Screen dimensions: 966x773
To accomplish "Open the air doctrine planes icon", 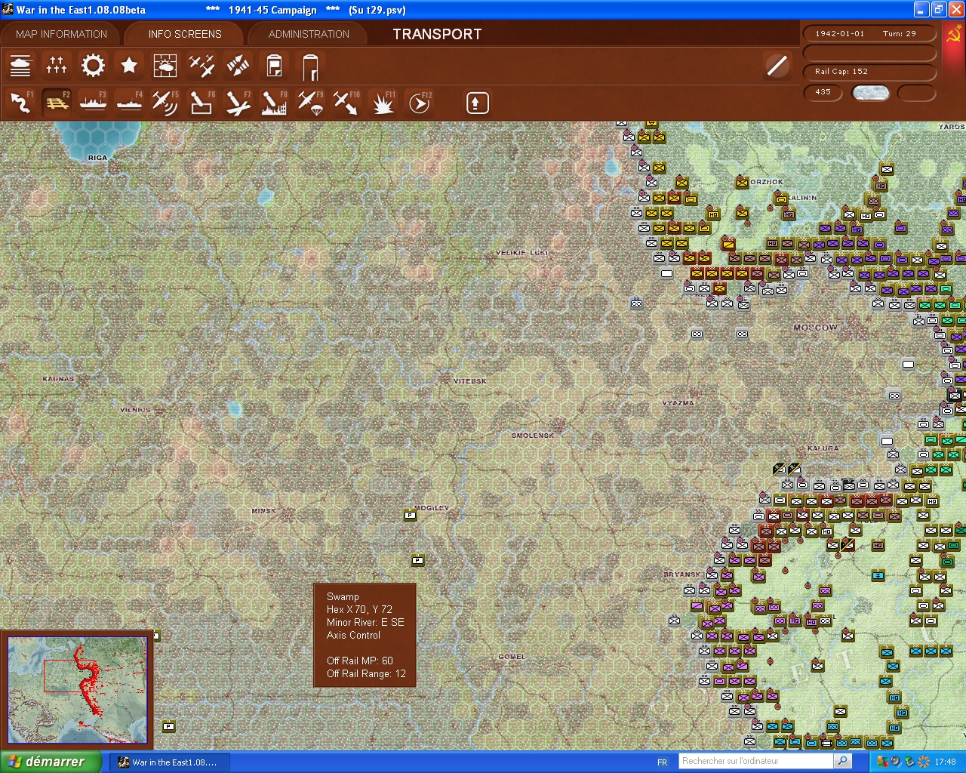I will click(202, 66).
